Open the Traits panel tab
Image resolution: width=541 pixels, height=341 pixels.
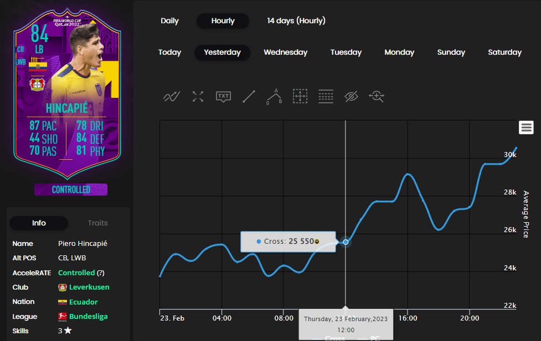pos(97,223)
